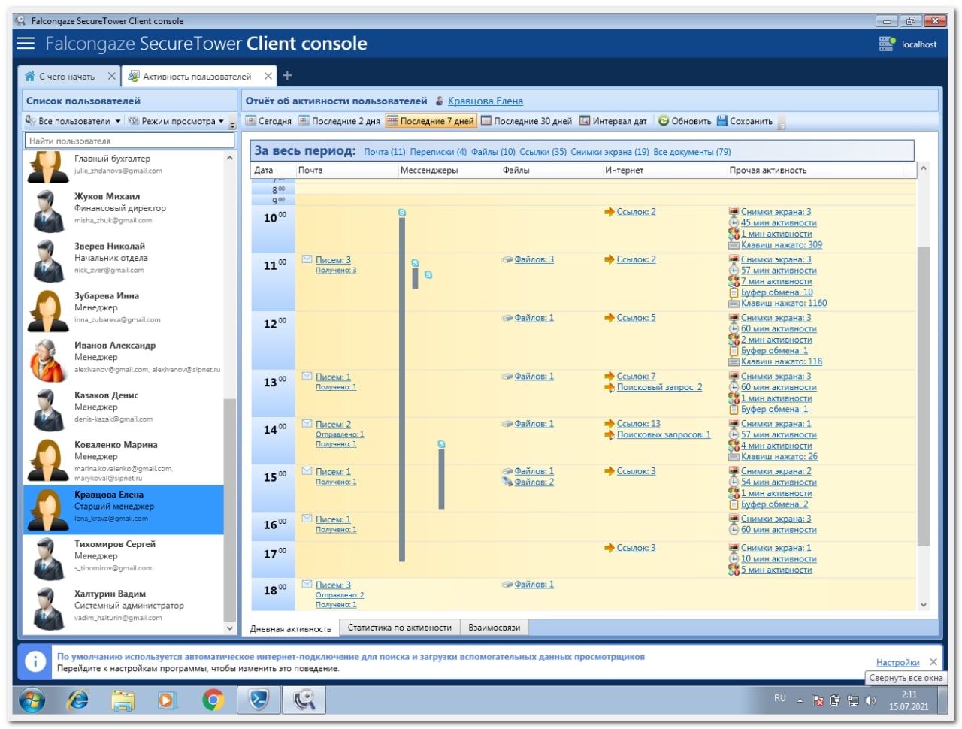Click the localhost server icon
This screenshot has height=729, width=962.
(887, 44)
